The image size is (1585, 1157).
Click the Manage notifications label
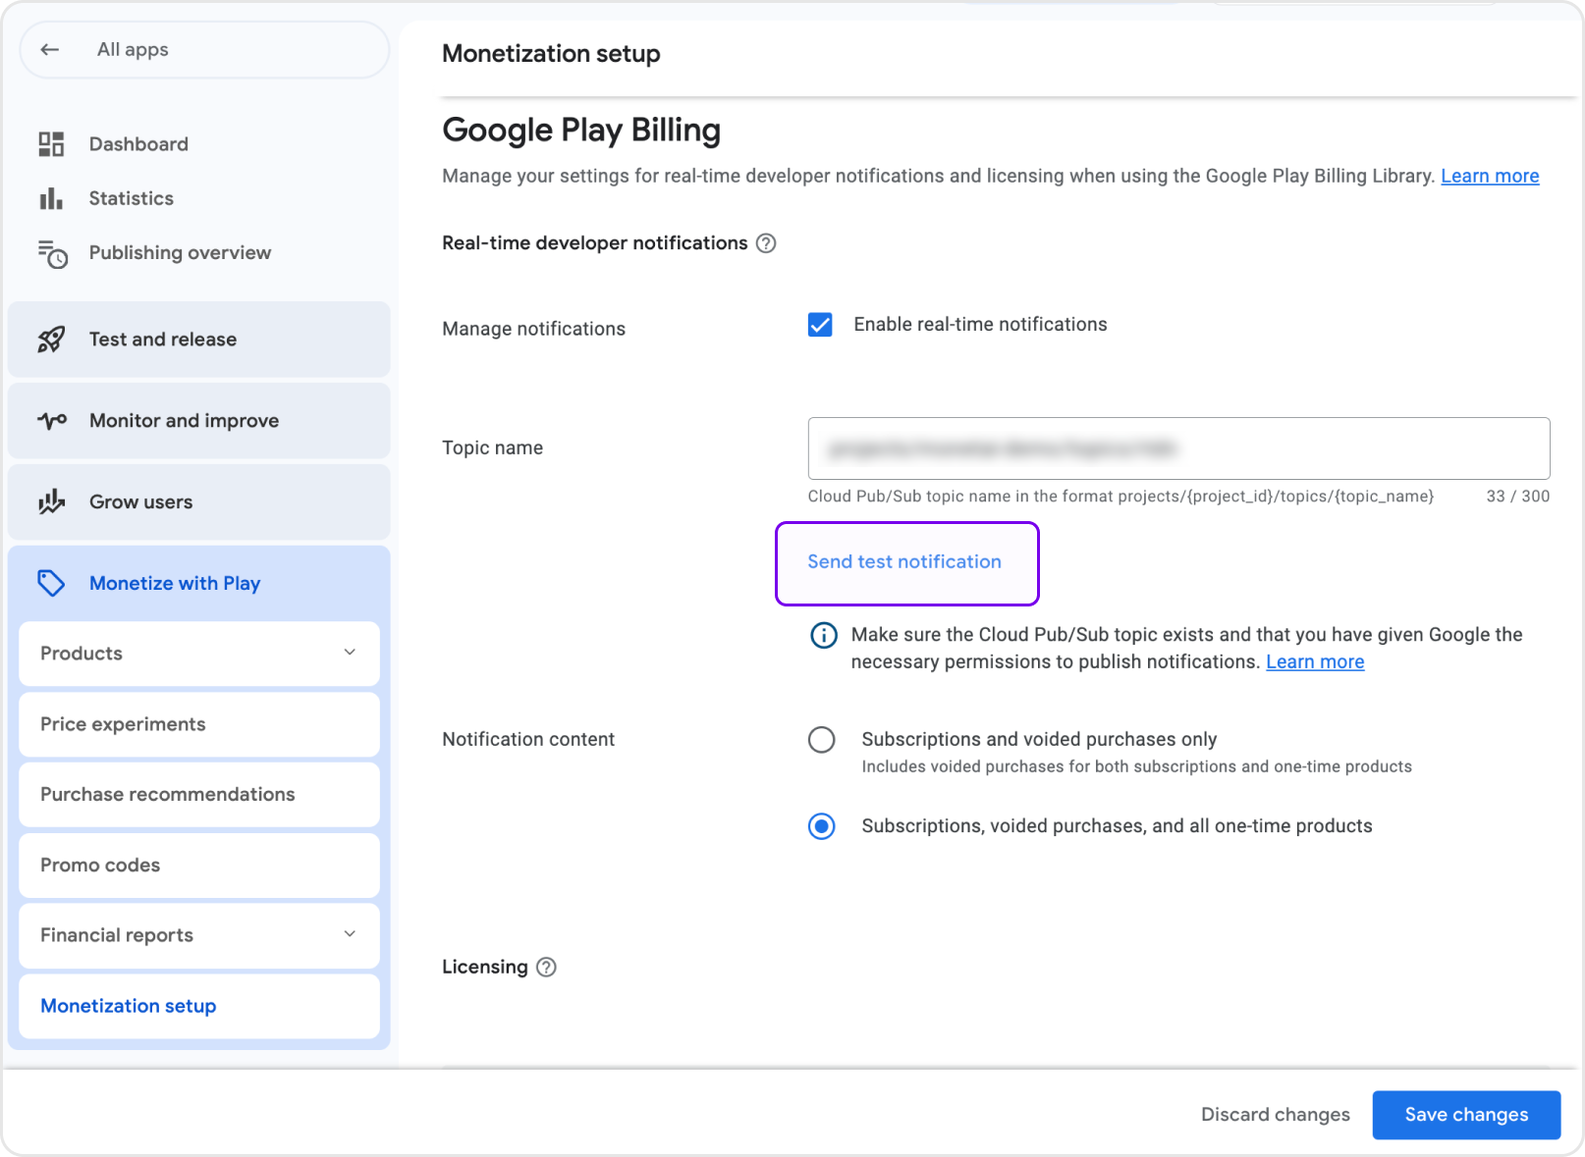click(533, 329)
